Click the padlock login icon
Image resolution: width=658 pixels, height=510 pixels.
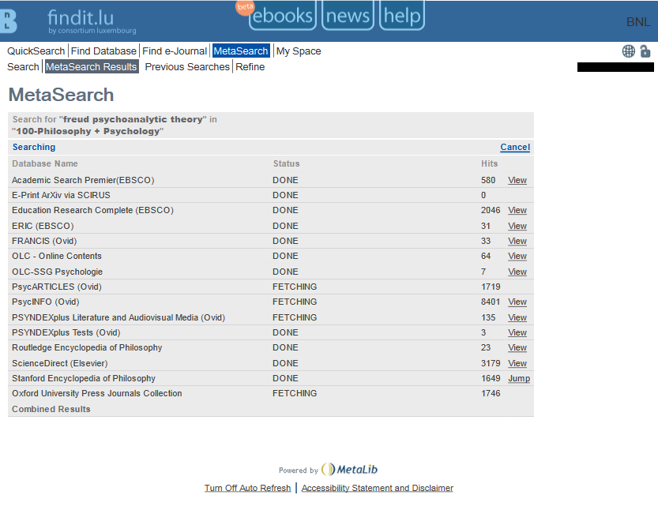point(645,51)
